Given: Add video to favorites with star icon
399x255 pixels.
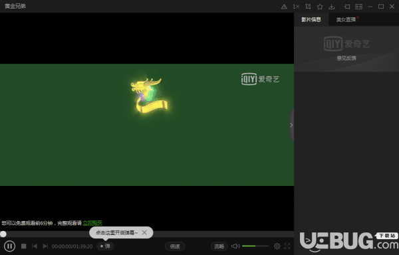Looking at the screenshot, I should [320, 7].
